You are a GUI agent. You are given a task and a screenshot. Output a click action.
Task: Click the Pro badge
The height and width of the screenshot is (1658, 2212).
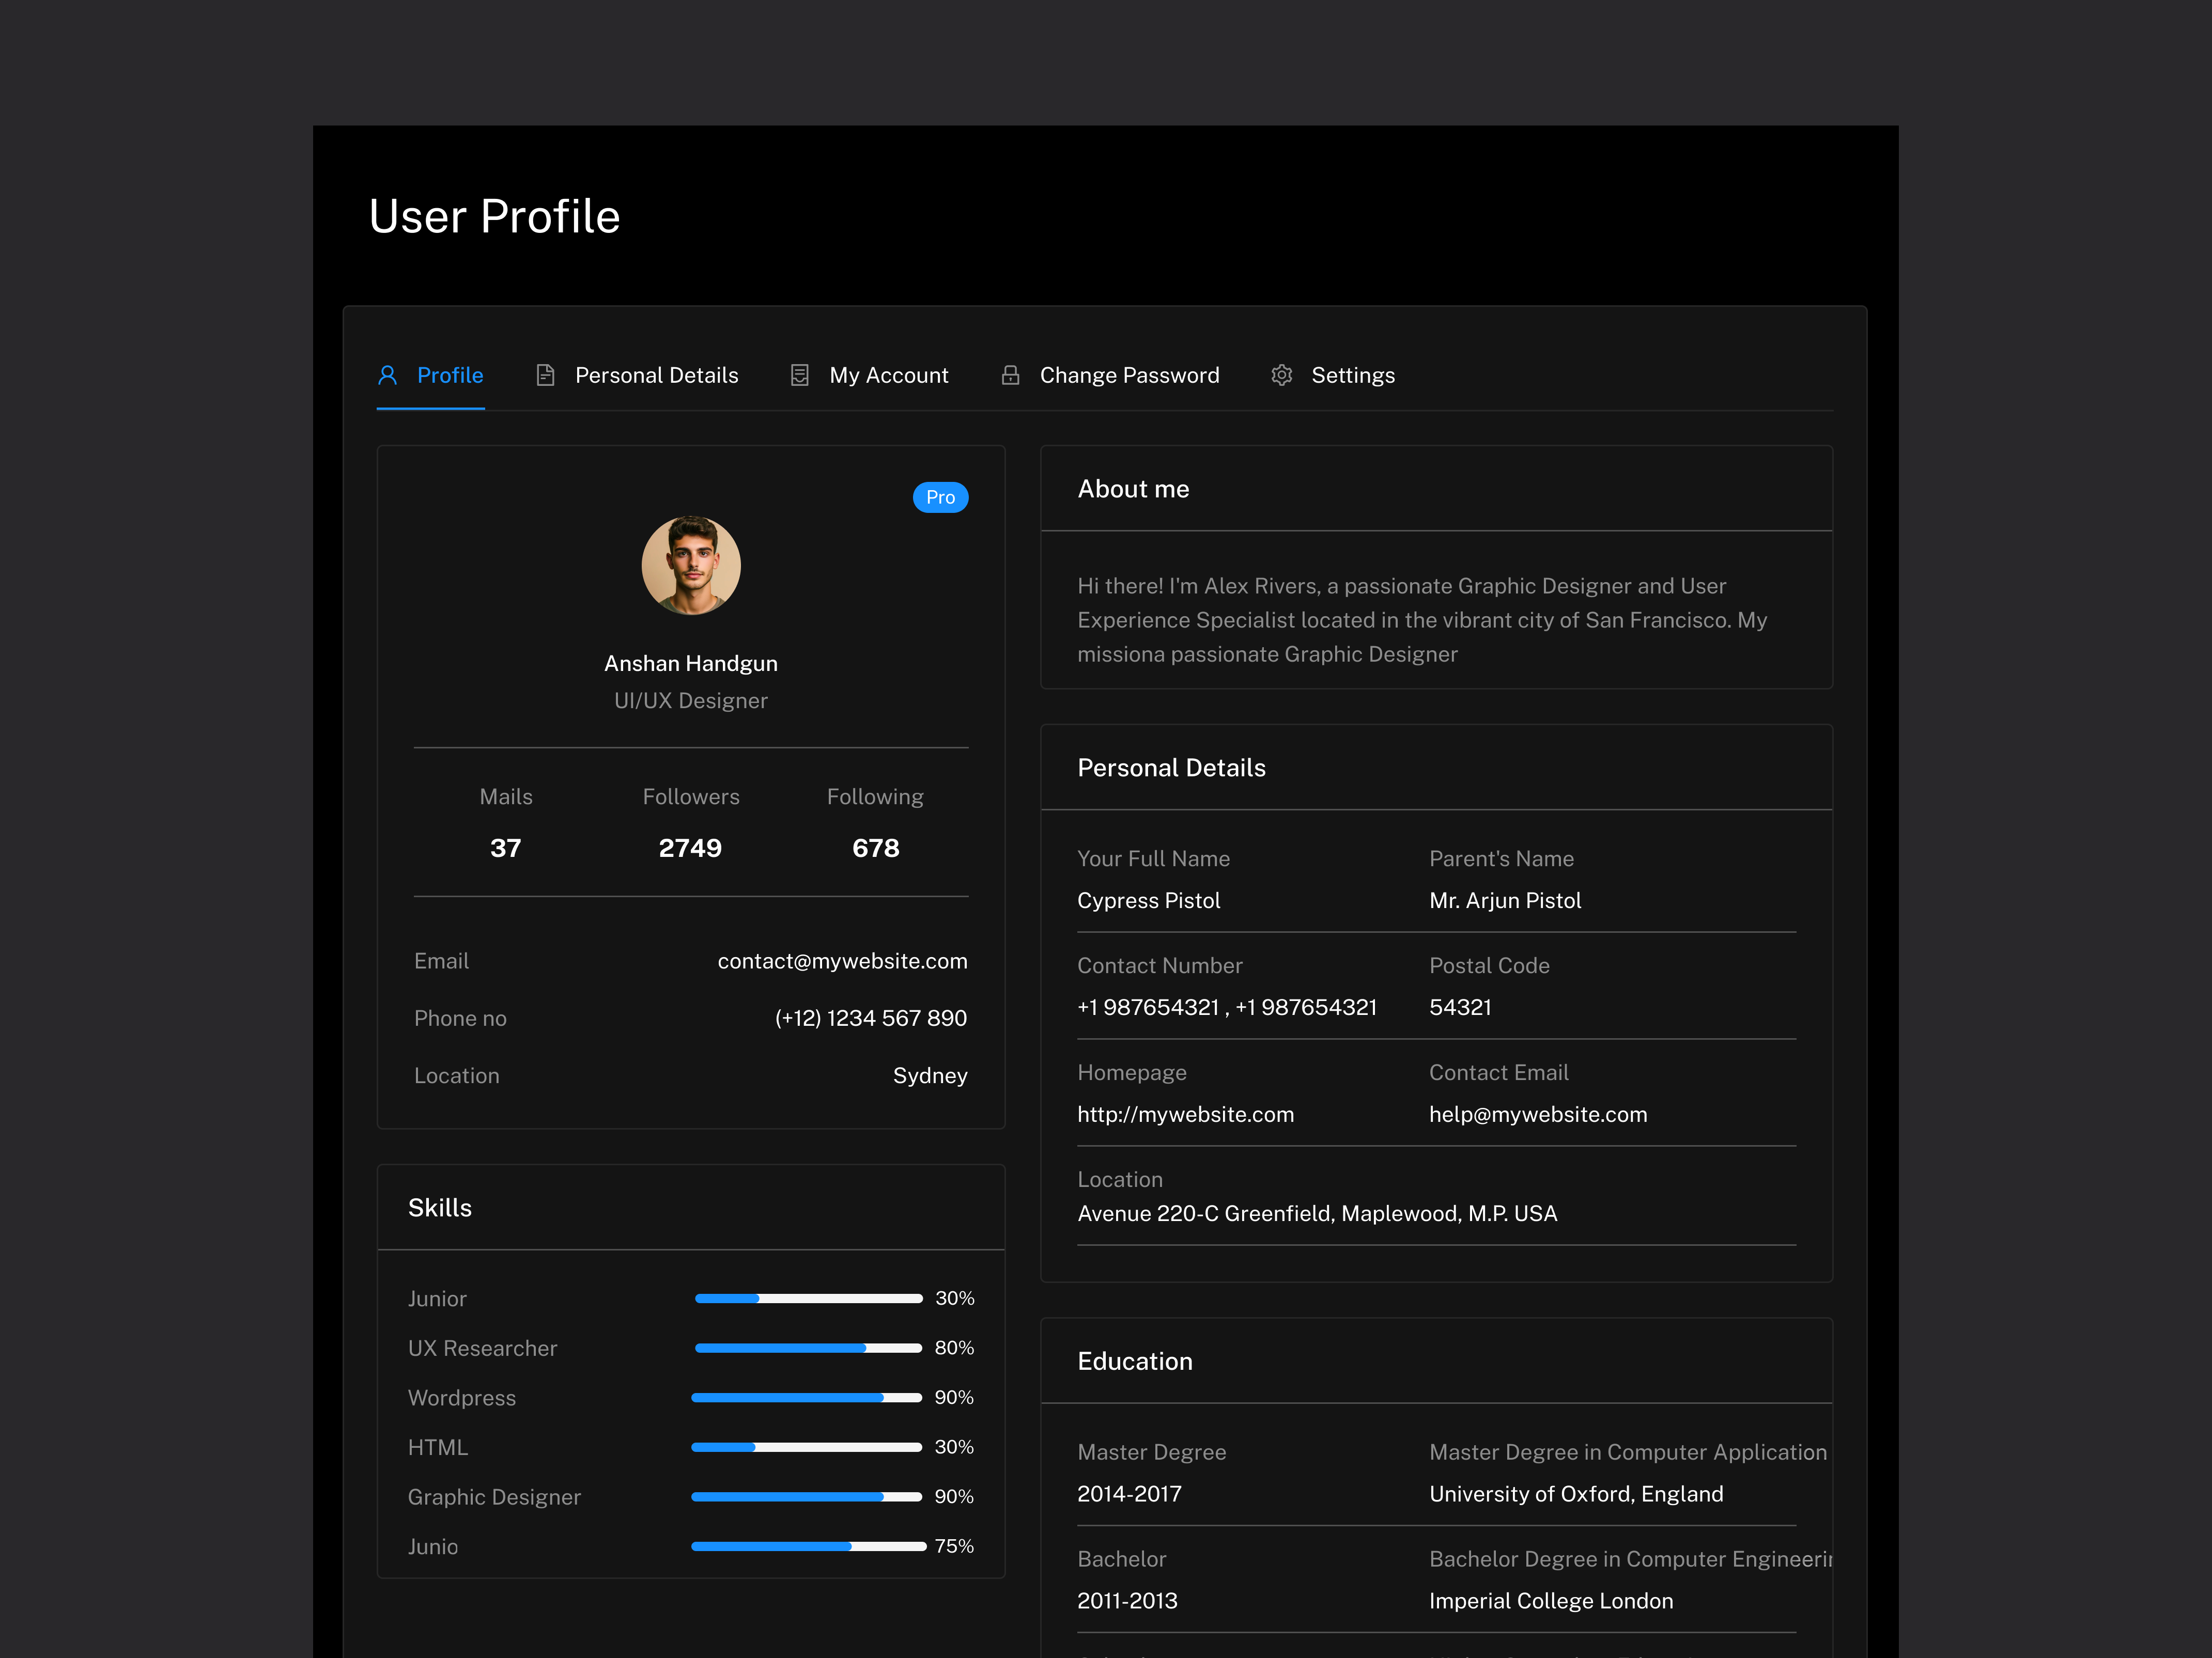pos(939,497)
